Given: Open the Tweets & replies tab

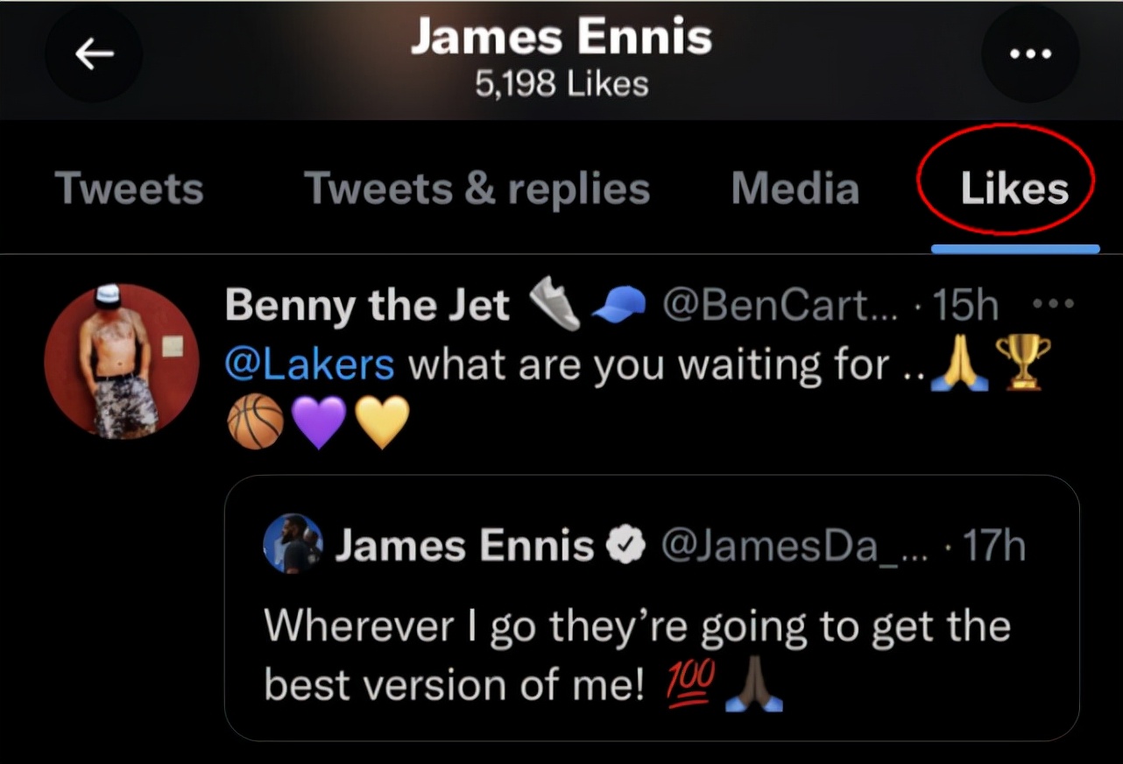Looking at the screenshot, I should (477, 188).
